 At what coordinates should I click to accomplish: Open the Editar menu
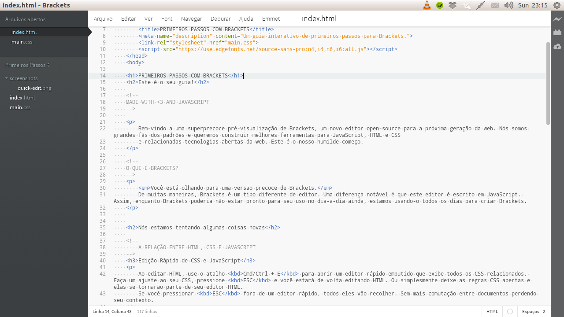pyautogui.click(x=129, y=18)
